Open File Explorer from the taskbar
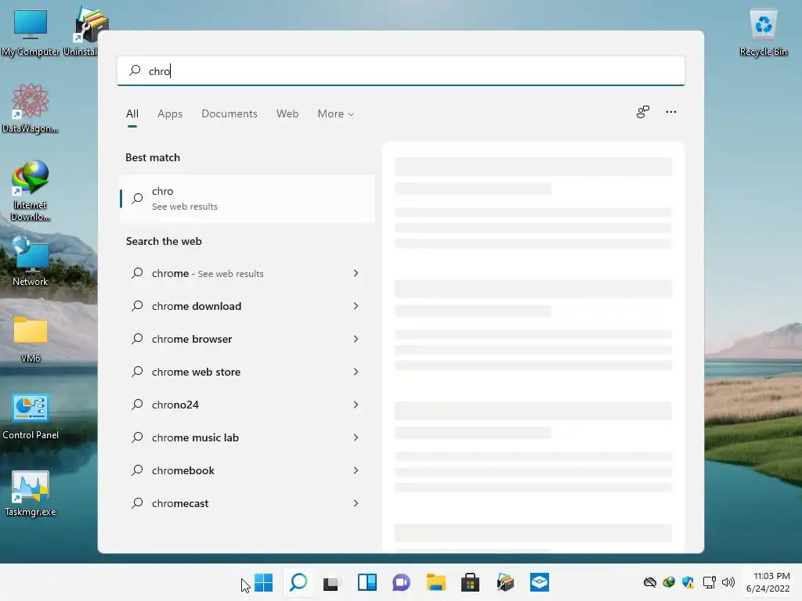 (x=435, y=582)
